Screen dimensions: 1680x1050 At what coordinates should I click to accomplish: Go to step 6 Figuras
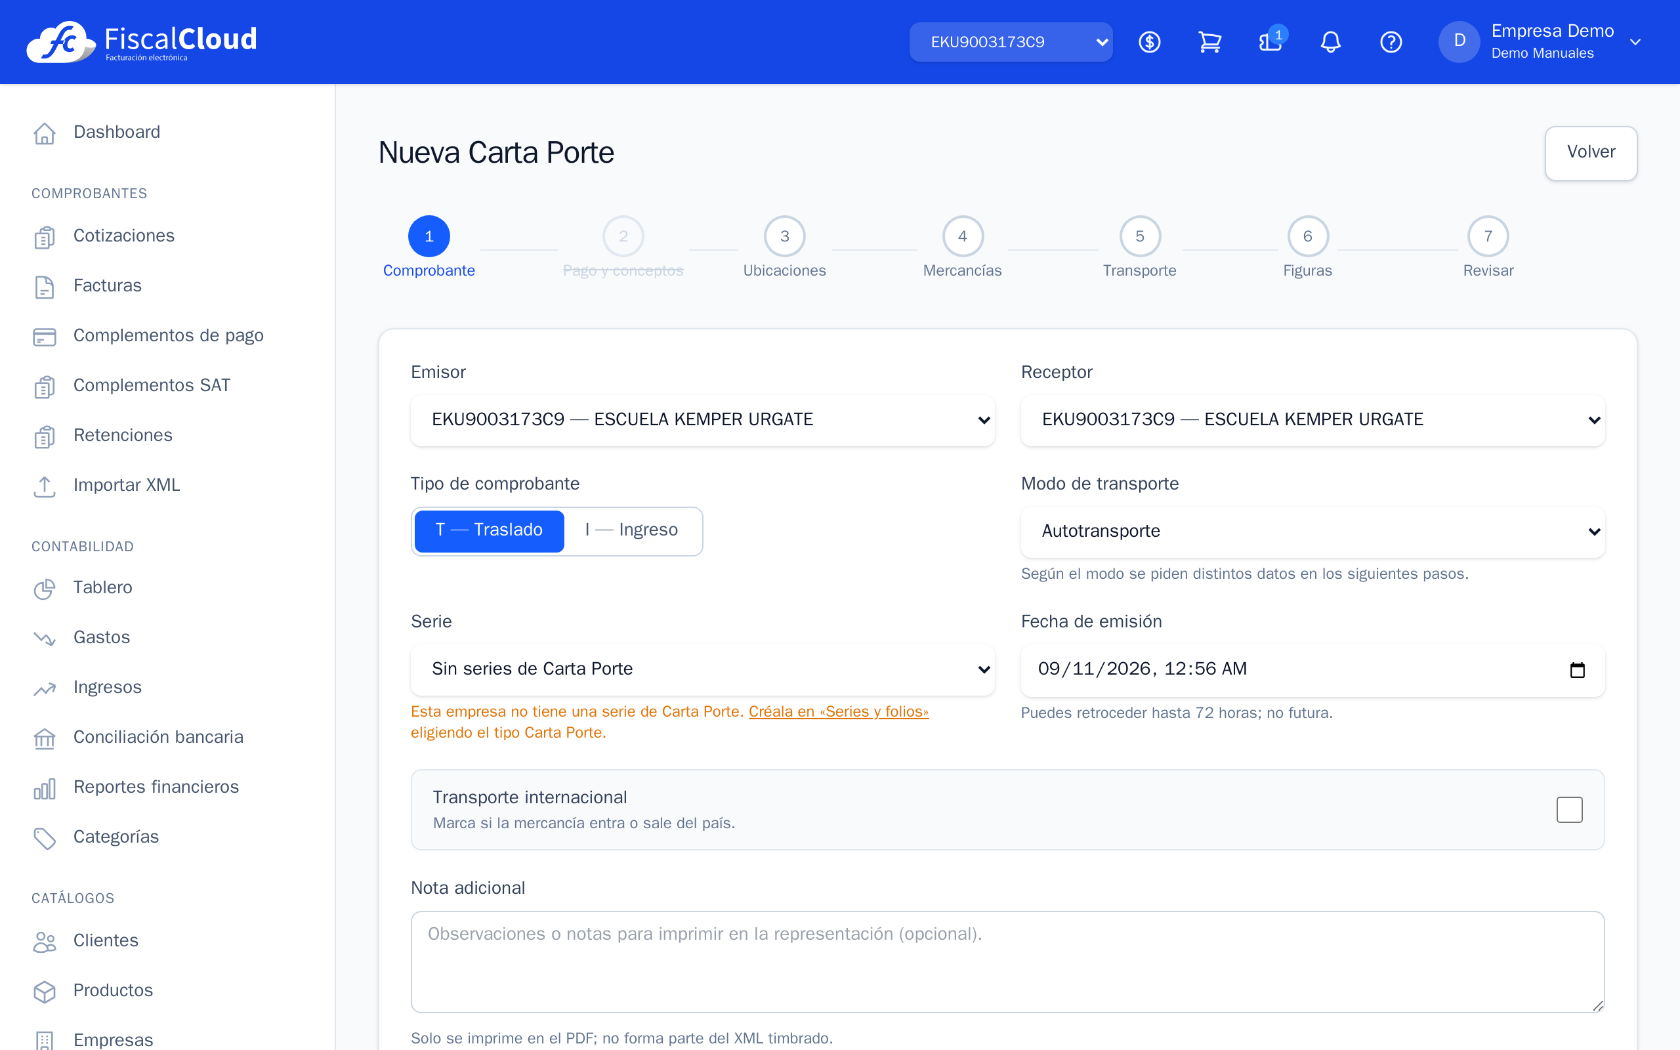pos(1307,247)
